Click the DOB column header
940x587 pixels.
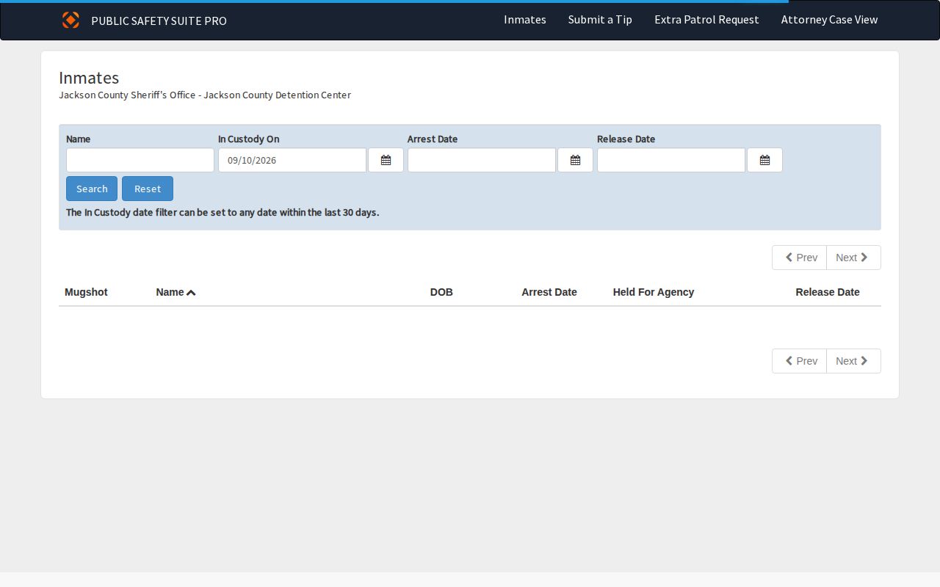[441, 292]
